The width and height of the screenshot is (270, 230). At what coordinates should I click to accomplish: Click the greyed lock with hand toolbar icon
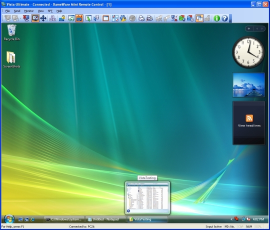coord(207,18)
